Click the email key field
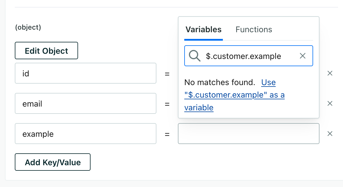343x187 pixels. point(86,103)
